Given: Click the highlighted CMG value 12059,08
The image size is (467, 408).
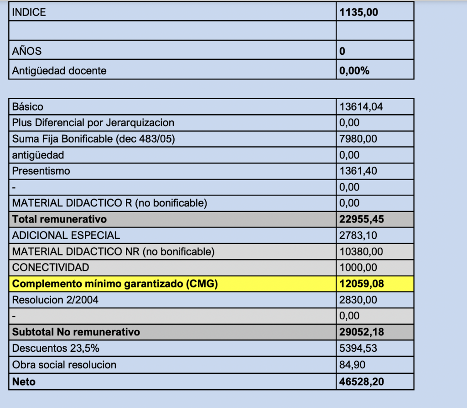Looking at the screenshot, I should coord(362,284).
